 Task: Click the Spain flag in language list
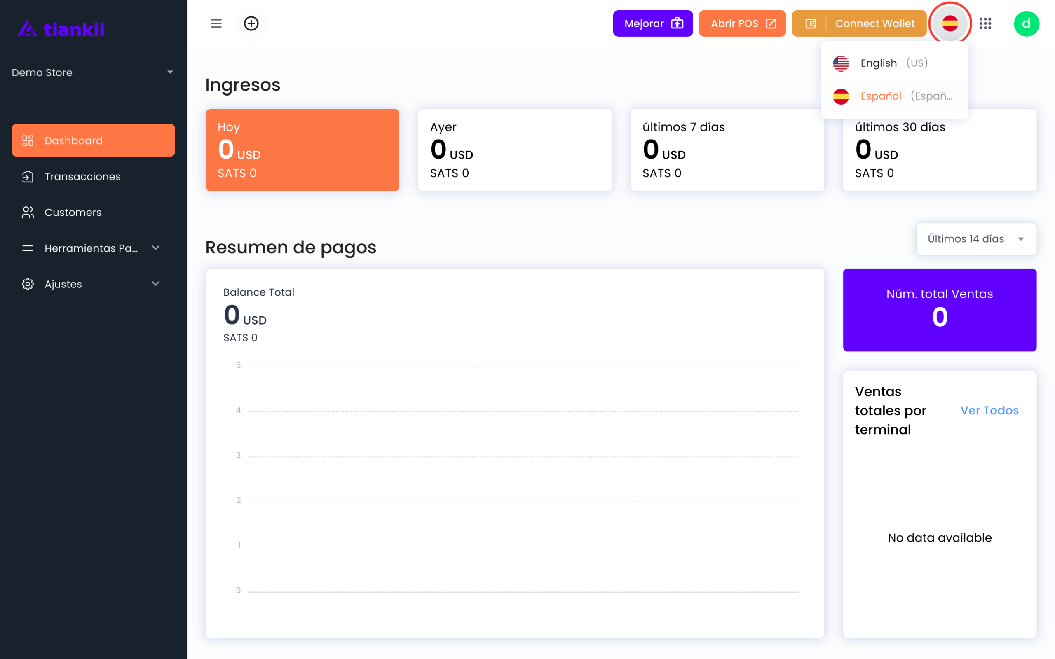click(x=841, y=96)
